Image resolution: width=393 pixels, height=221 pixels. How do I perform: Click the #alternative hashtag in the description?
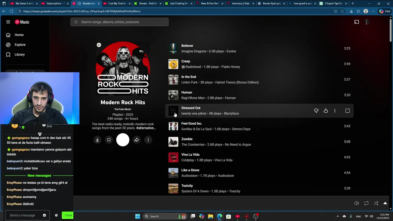(x=146, y=128)
